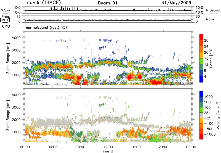Image resolution: width=221 pixels, height=153 pixels.
Task: Click the "Slant Range [km]" label of velocity panel
Action: (x=8, y=115)
